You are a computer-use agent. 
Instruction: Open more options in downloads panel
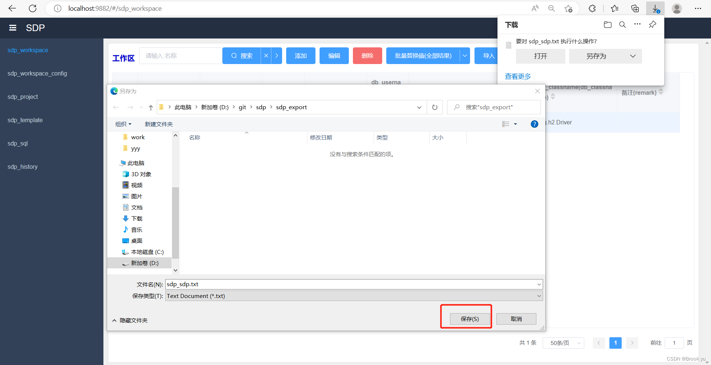[637, 24]
